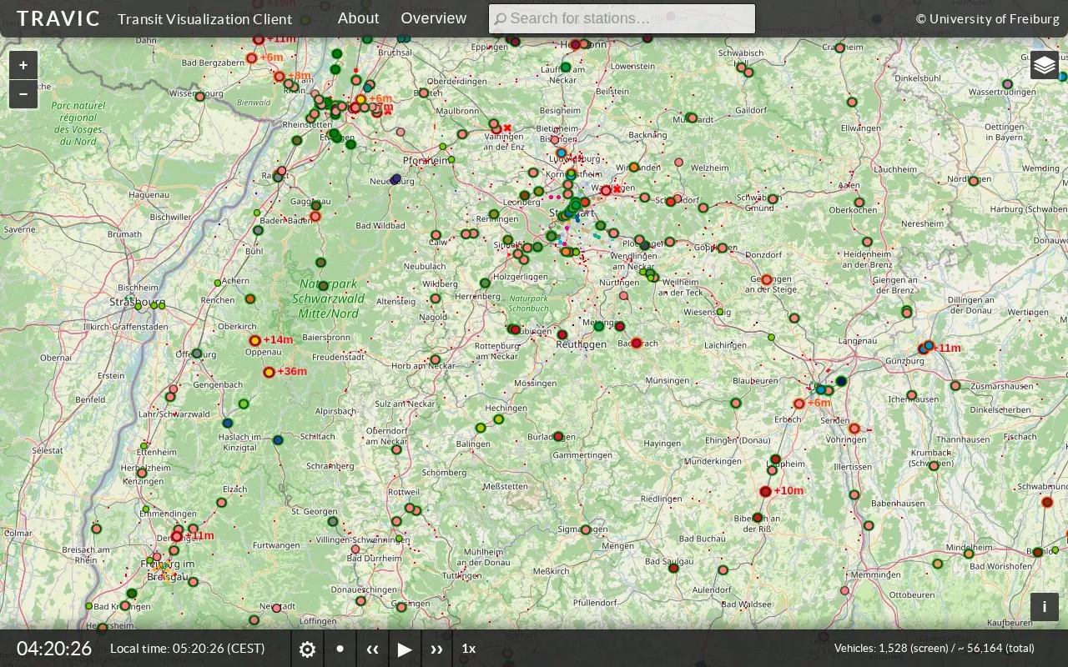Click University of Freiburg copyright link
This screenshot has width=1068, height=667.
tap(988, 18)
